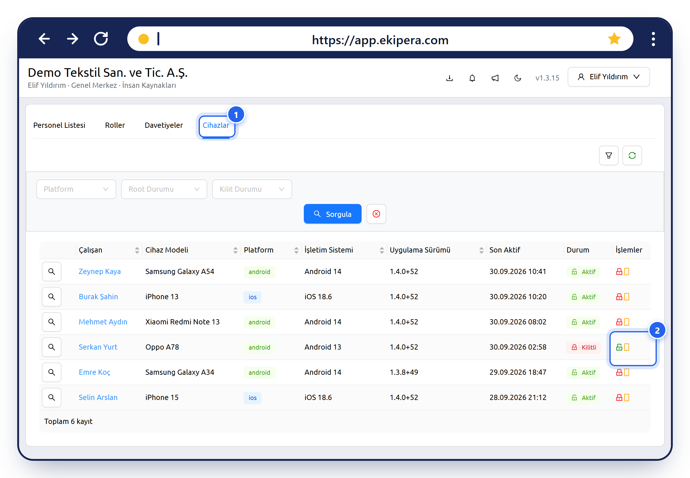
Task: Expand the Kilit Durumu dropdown
Action: [x=252, y=189]
